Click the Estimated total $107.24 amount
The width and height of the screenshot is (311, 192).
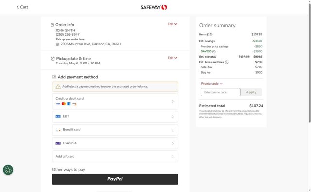click(x=256, y=106)
